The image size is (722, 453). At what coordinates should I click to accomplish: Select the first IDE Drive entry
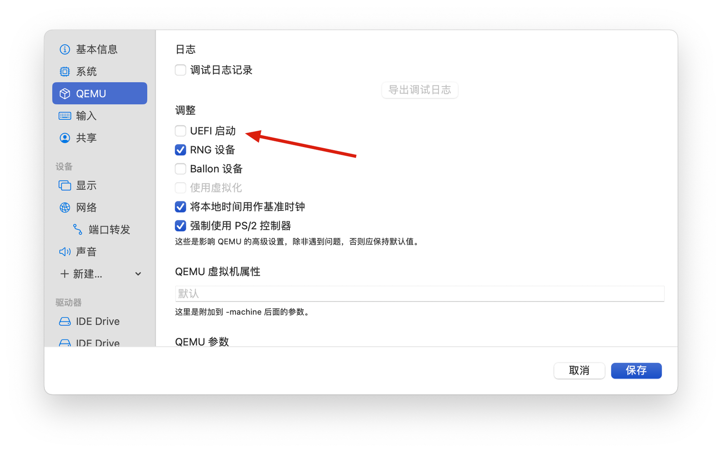[100, 322]
